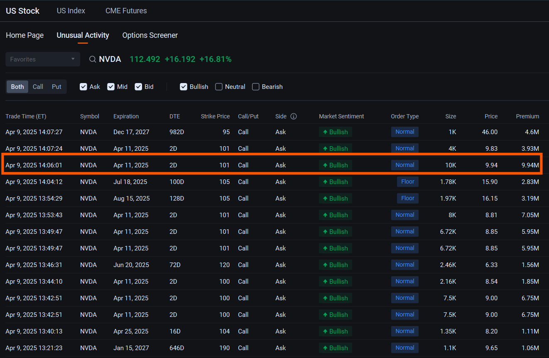Click the Bullish badge for Jun 20, 2025 row

coord(336,265)
